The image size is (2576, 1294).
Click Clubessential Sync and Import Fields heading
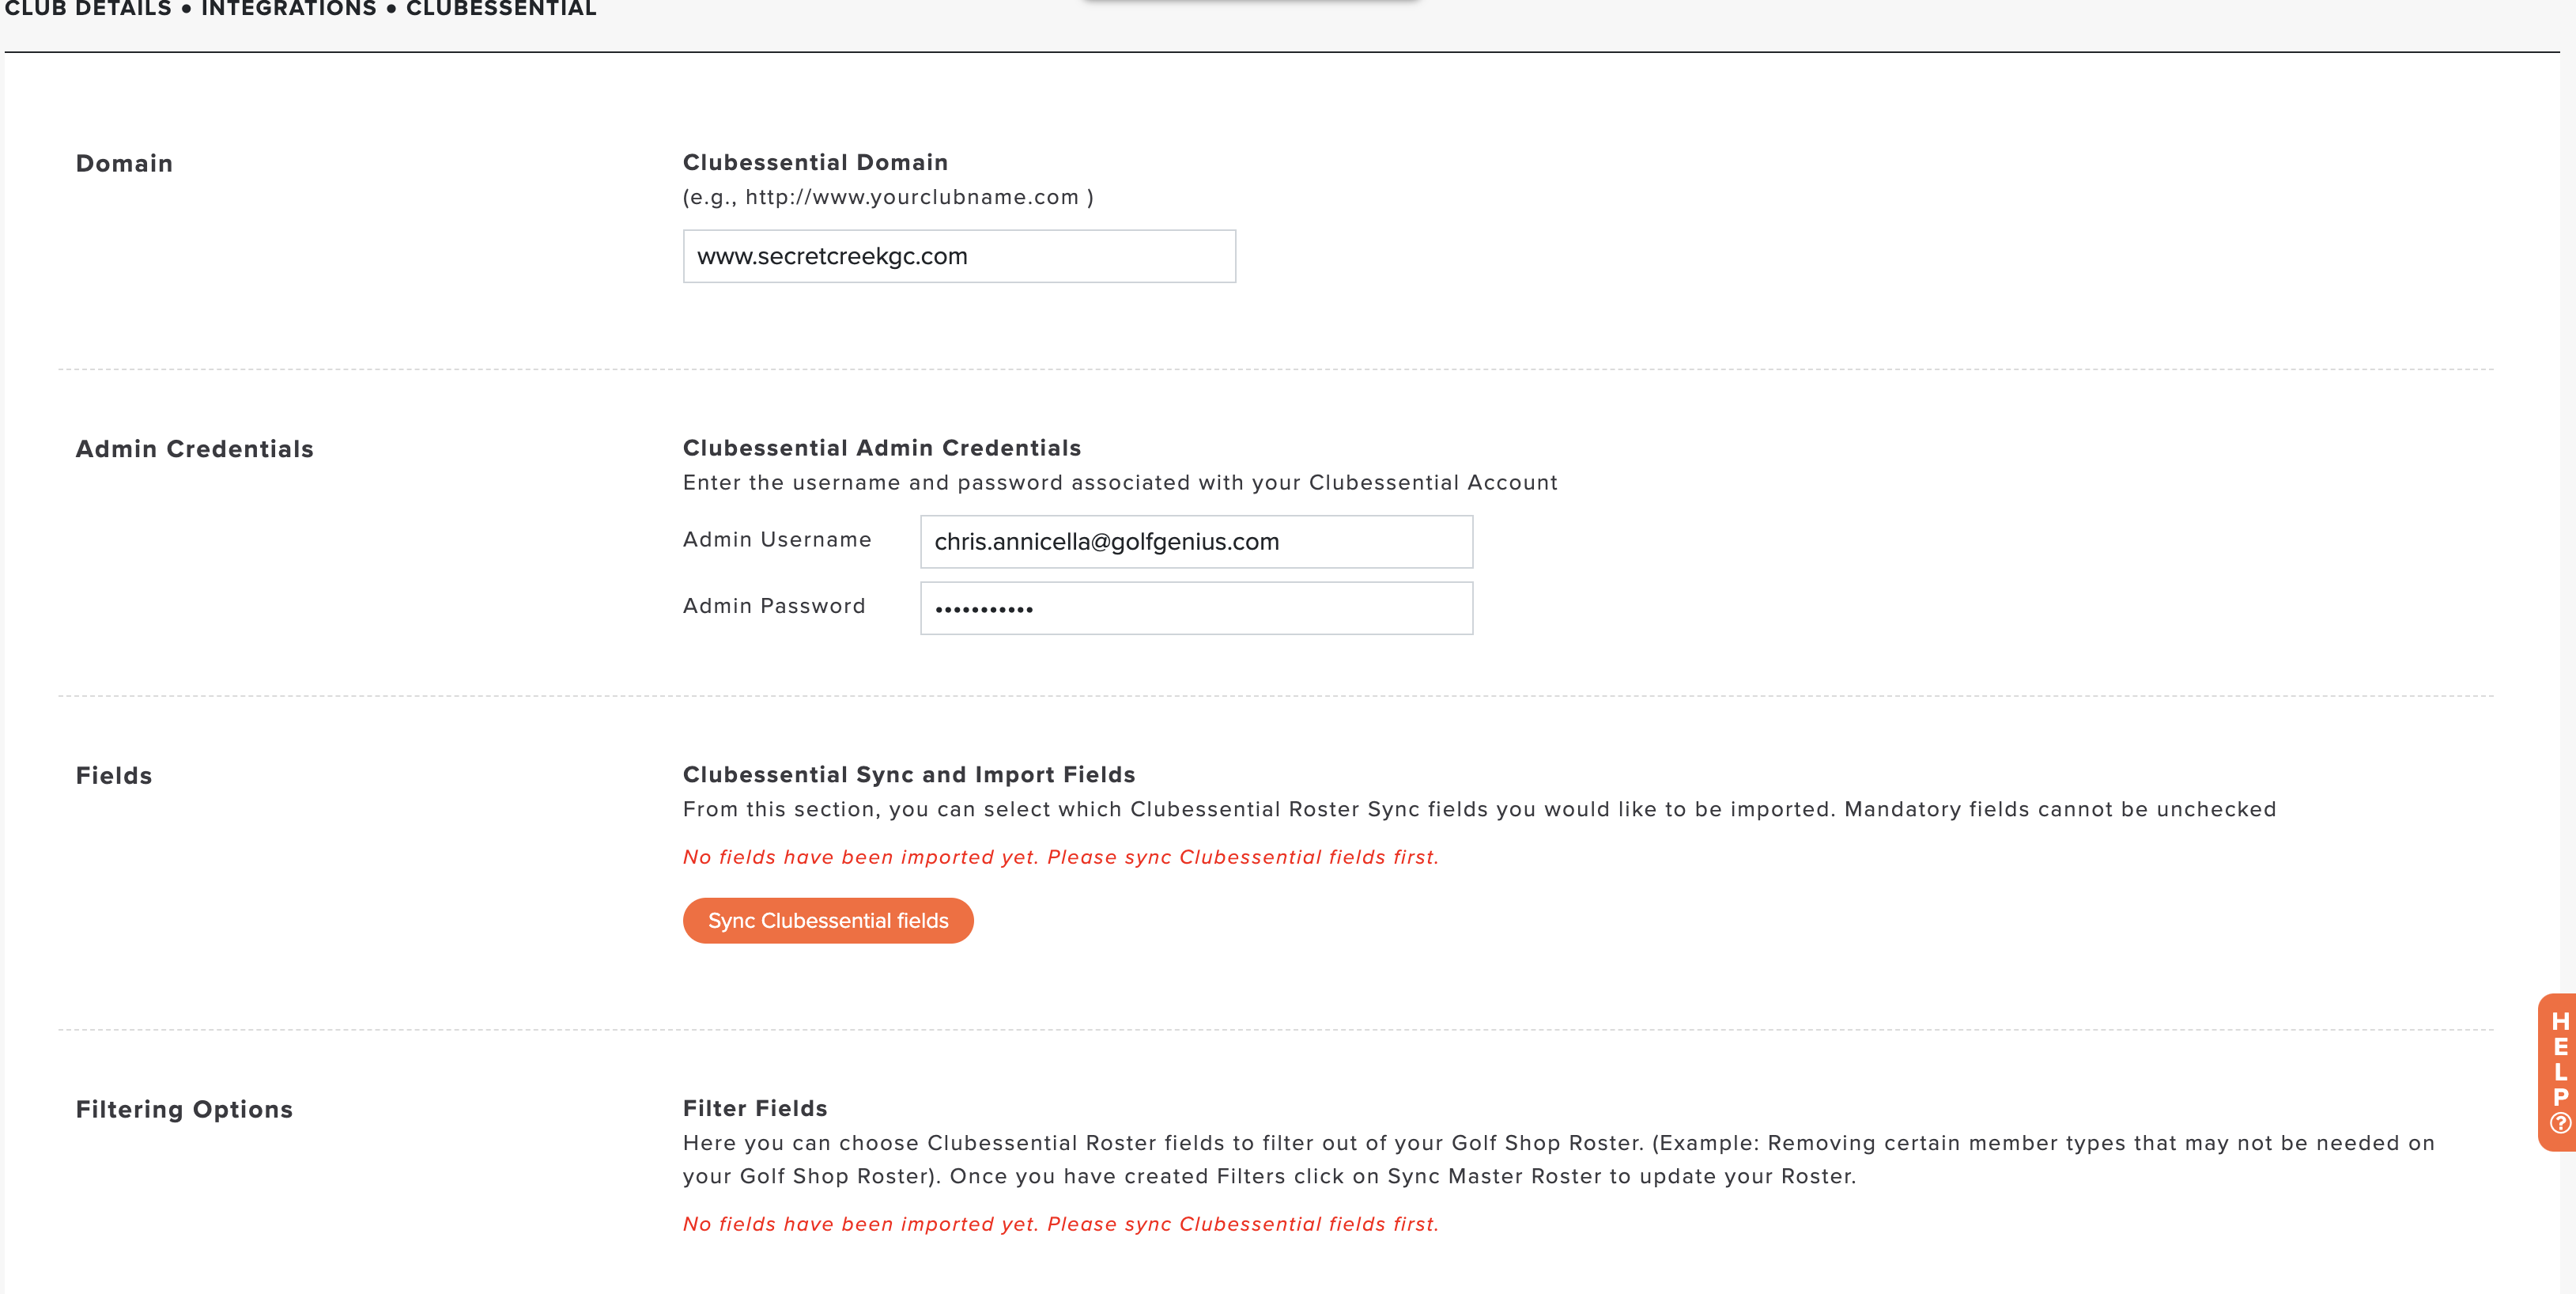point(909,775)
